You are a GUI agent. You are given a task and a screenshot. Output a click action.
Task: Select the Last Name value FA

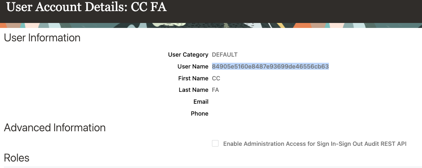(x=215, y=90)
